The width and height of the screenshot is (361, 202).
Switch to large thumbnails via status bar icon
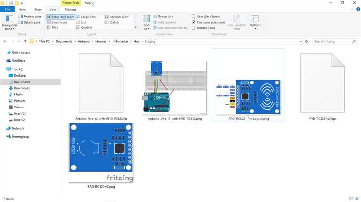357,199
